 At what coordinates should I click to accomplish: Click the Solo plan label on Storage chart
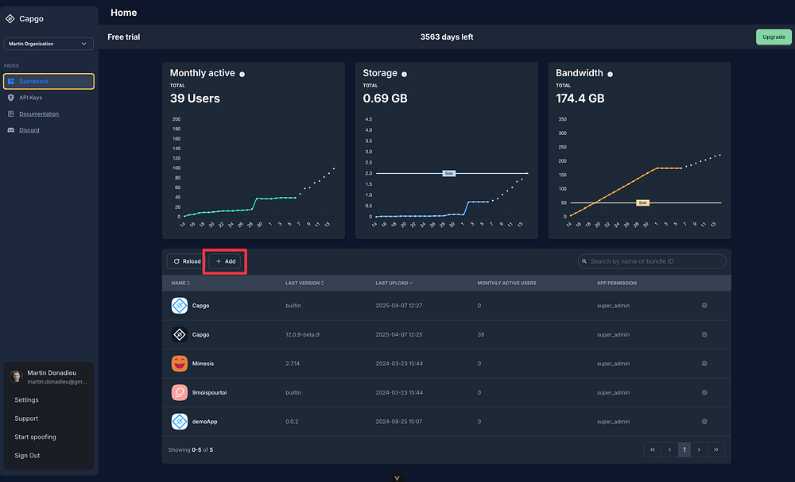[448, 174]
